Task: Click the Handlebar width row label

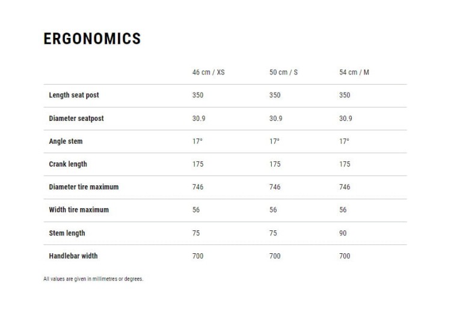Action: click(73, 256)
